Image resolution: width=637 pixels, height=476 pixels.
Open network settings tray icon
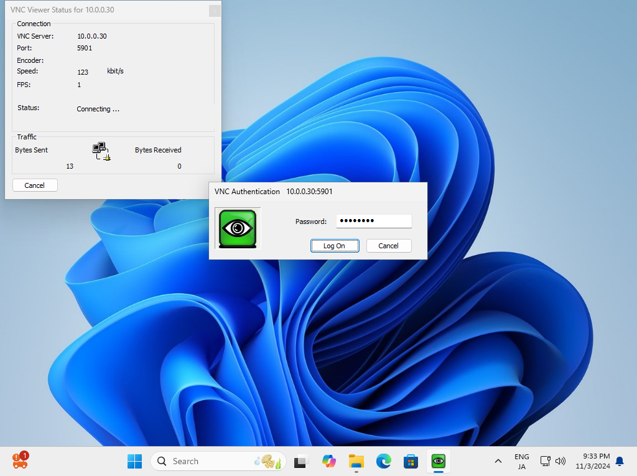pos(545,461)
